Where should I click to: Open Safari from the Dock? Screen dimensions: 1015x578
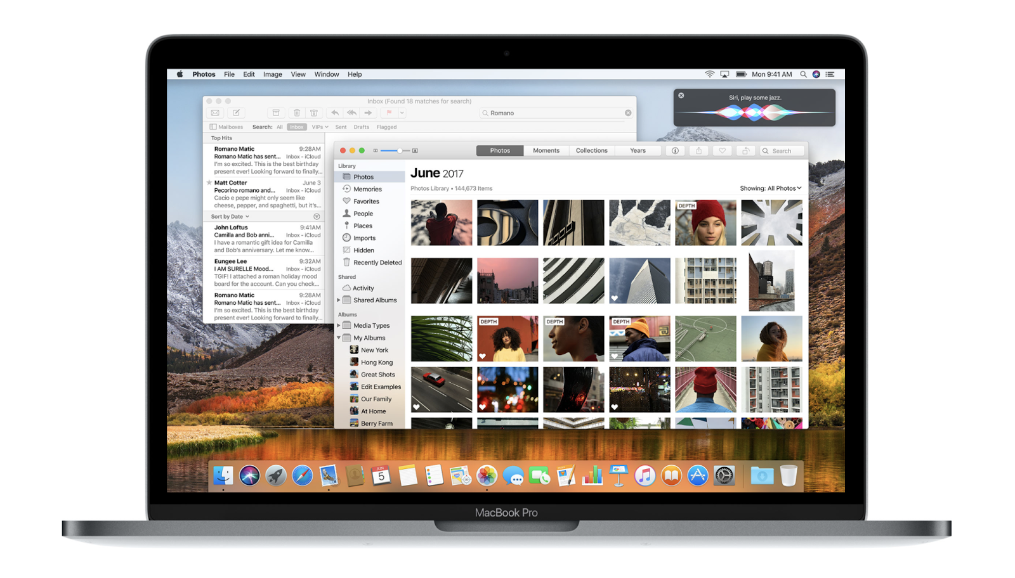point(302,475)
